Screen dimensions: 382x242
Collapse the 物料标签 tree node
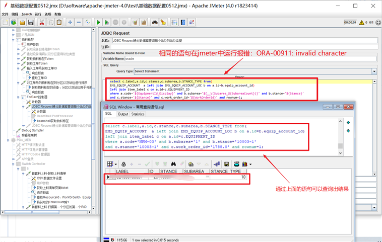tap(13, 40)
